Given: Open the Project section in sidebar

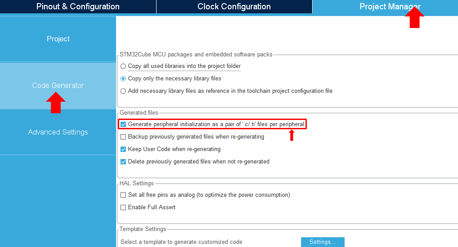Looking at the screenshot, I should (x=58, y=39).
